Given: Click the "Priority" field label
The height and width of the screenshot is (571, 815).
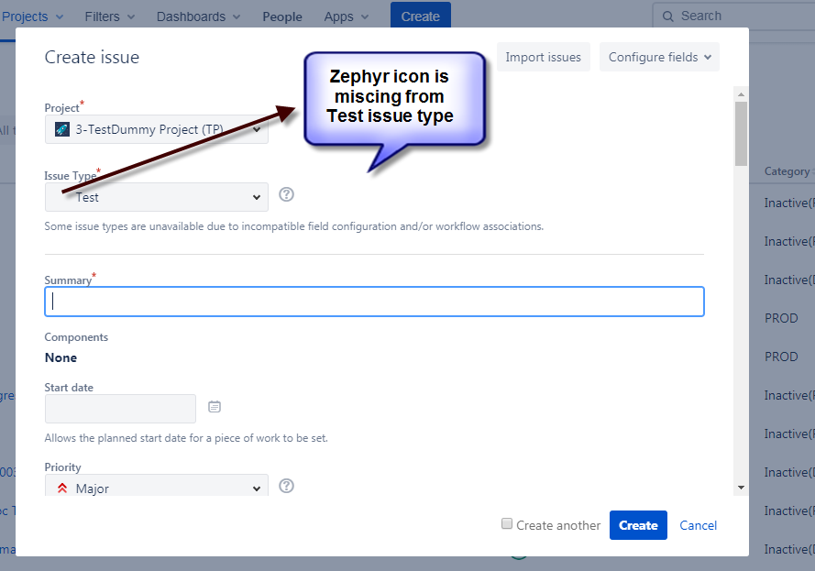Looking at the screenshot, I should (x=63, y=467).
